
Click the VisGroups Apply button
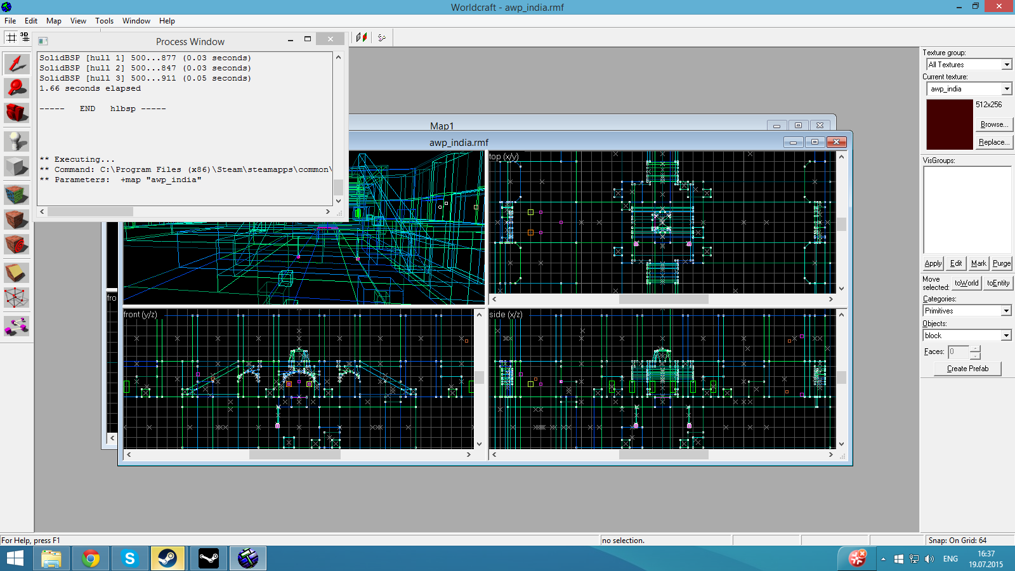[933, 263]
